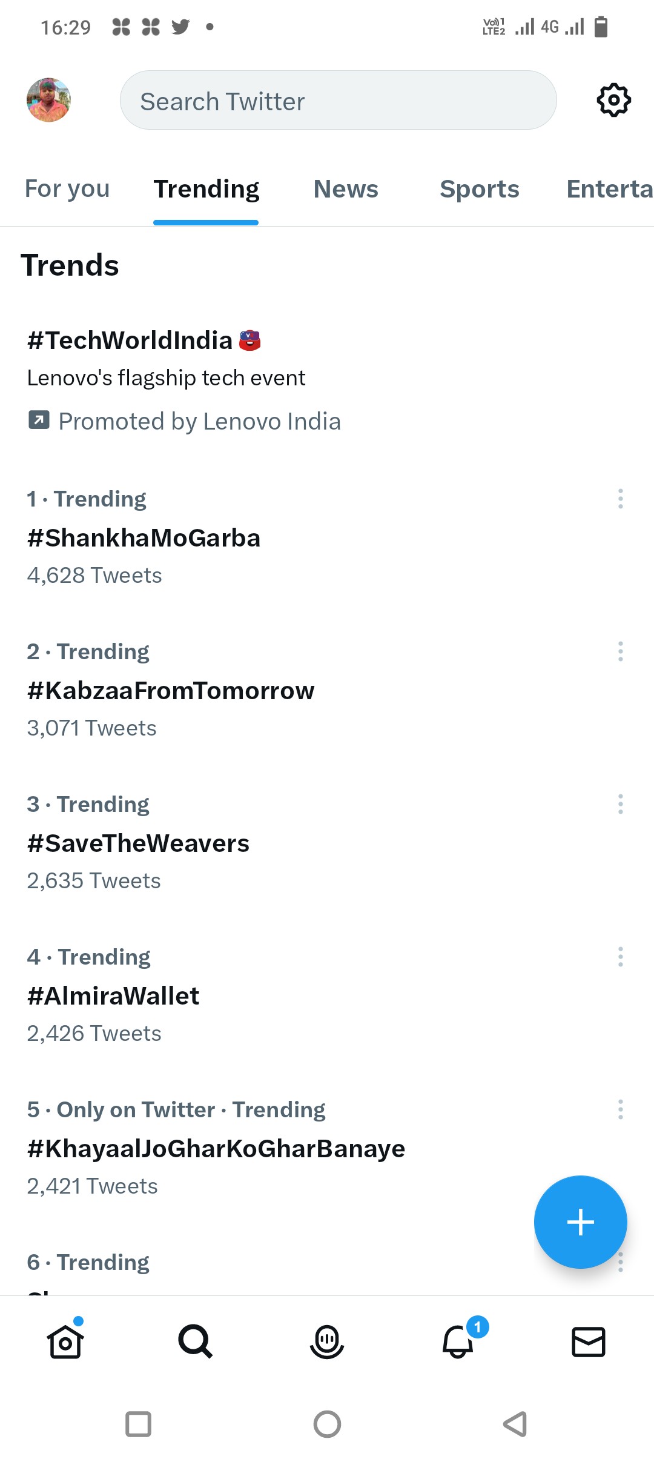
Task: Expand options for #SaveTheWeavers trend
Action: tap(620, 804)
